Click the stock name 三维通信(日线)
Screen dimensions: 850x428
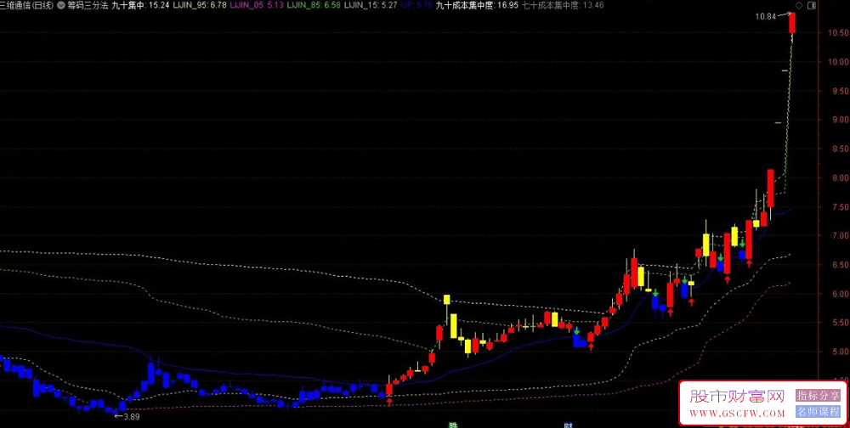point(27,5)
